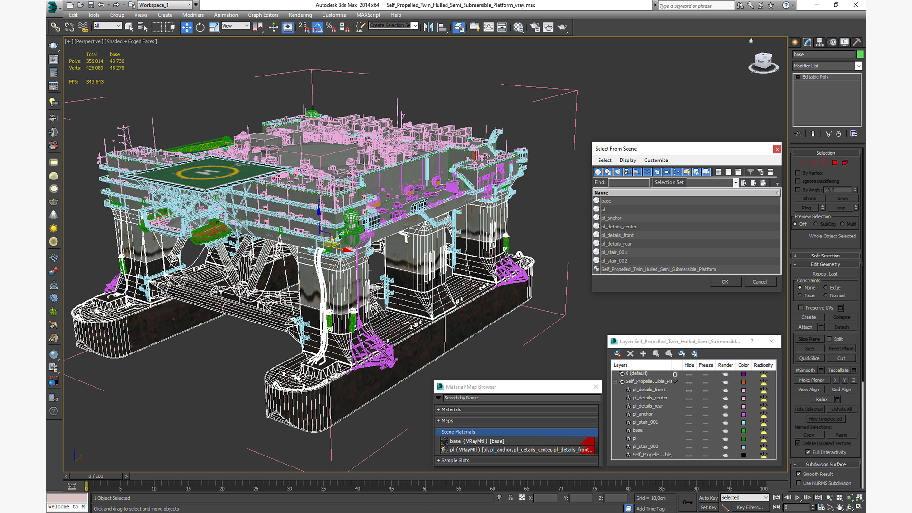Toggle Preserve UVs checkbox

[x=801, y=307]
